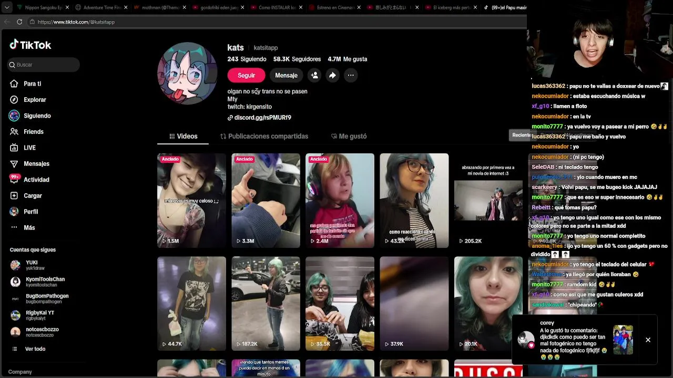673x378 pixels.
Task: Open pinned video with 1.5M views
Action: tap(191, 200)
